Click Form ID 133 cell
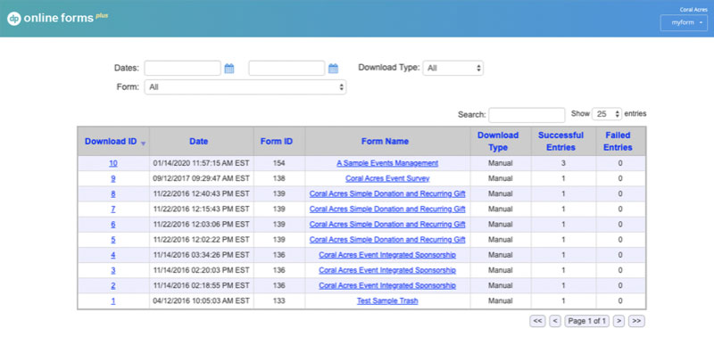The width and height of the screenshot is (714, 337). click(x=279, y=300)
